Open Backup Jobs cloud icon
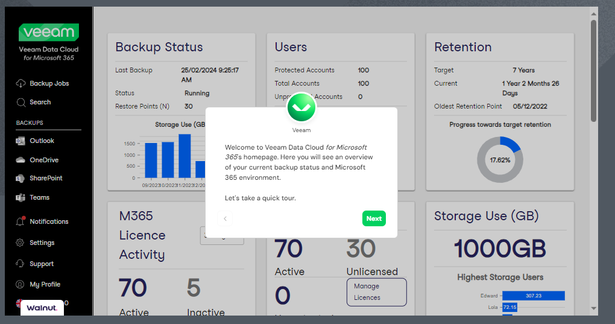The image size is (615, 324). (20, 83)
